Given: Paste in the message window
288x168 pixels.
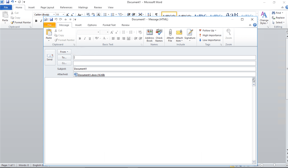Looking at the screenshot, I should 49,35.
